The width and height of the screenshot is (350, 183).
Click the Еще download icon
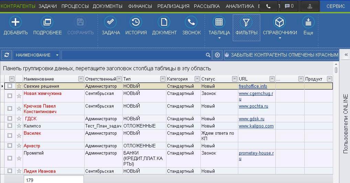[x=308, y=22]
